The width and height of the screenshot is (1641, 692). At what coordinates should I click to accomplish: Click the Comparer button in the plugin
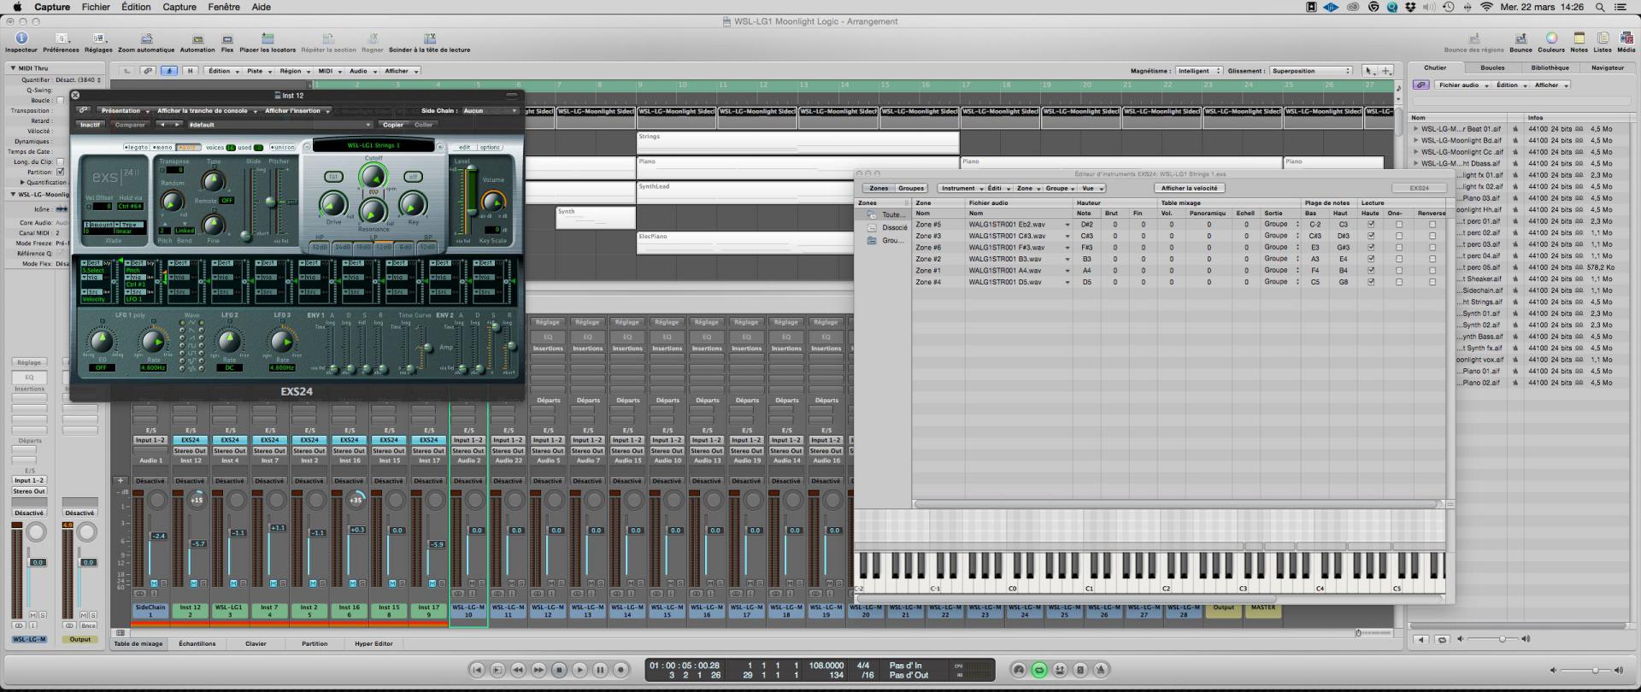click(130, 125)
